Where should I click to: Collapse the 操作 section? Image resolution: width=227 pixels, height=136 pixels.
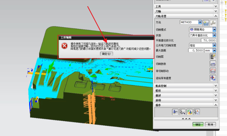[186, 105]
